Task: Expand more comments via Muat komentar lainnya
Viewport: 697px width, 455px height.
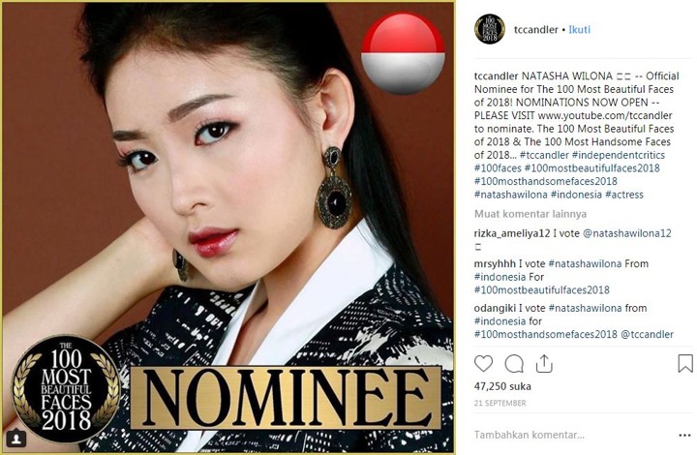Action: 530,214
